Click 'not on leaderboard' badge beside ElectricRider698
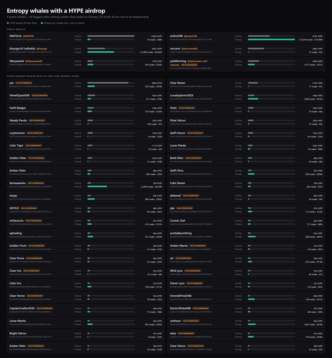This screenshot has width=332, height=358. 201,308
